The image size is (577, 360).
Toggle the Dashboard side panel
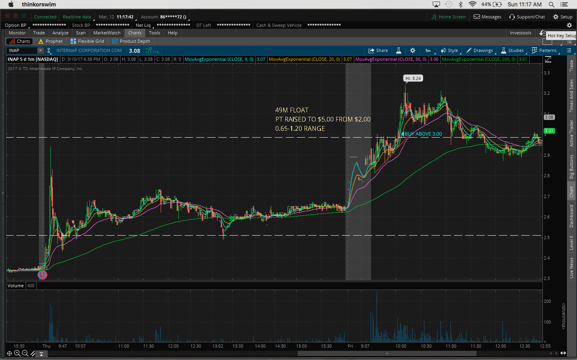571,216
